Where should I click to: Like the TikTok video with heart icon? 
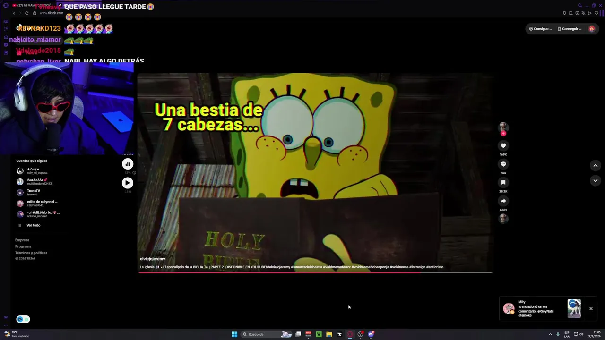[x=503, y=146]
